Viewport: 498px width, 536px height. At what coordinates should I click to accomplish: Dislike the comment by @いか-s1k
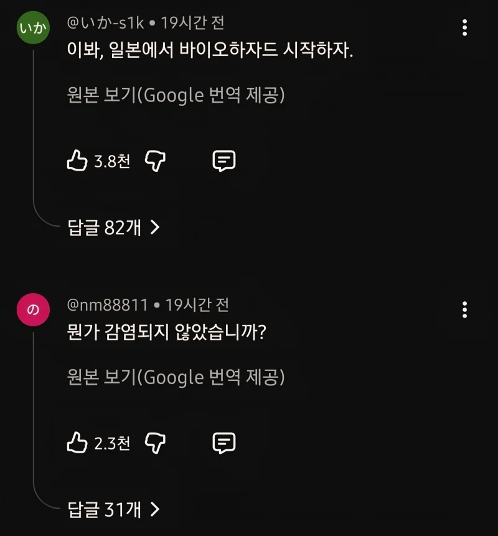point(154,161)
